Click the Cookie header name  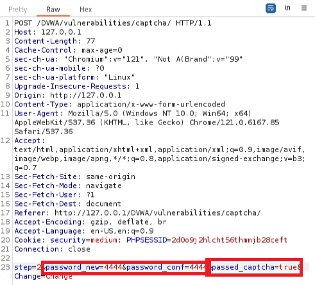tap(28, 240)
